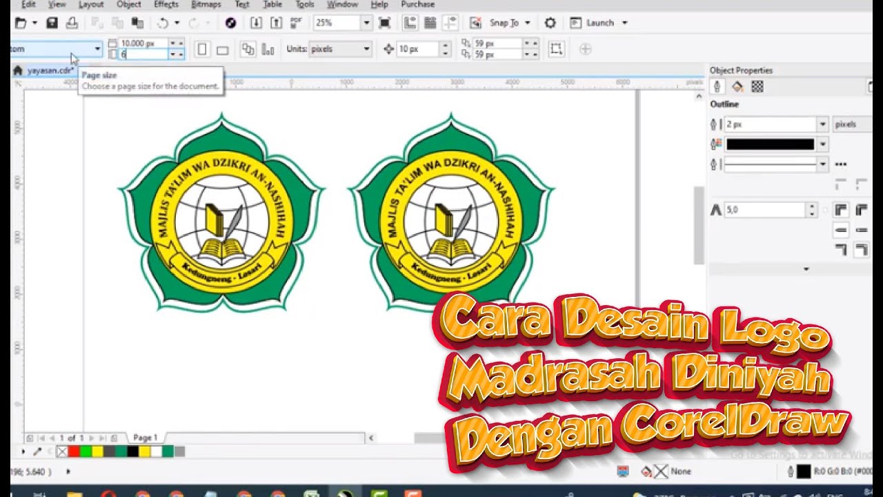Switch to the yayasan.cdr document tab
Viewport: 883px width, 497px height.
[x=50, y=70]
